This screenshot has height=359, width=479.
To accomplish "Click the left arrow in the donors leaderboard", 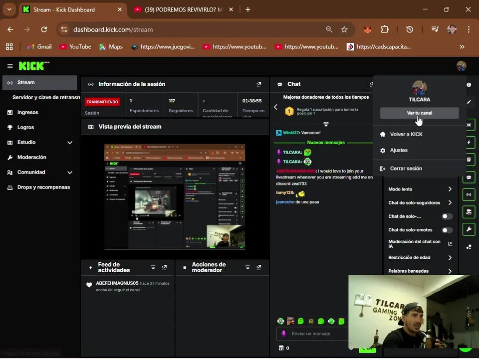I will (275, 107).
